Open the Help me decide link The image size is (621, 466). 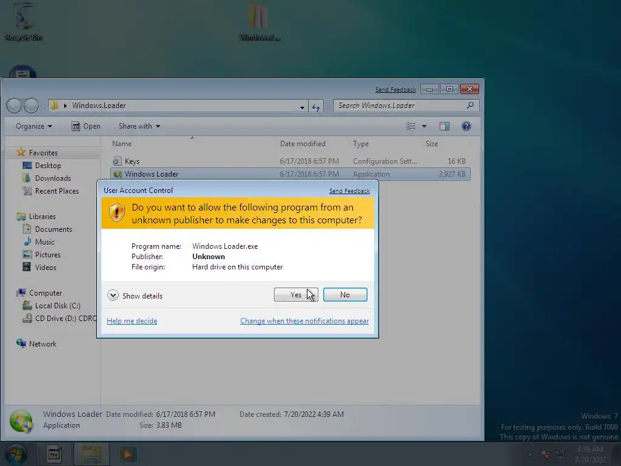click(132, 320)
